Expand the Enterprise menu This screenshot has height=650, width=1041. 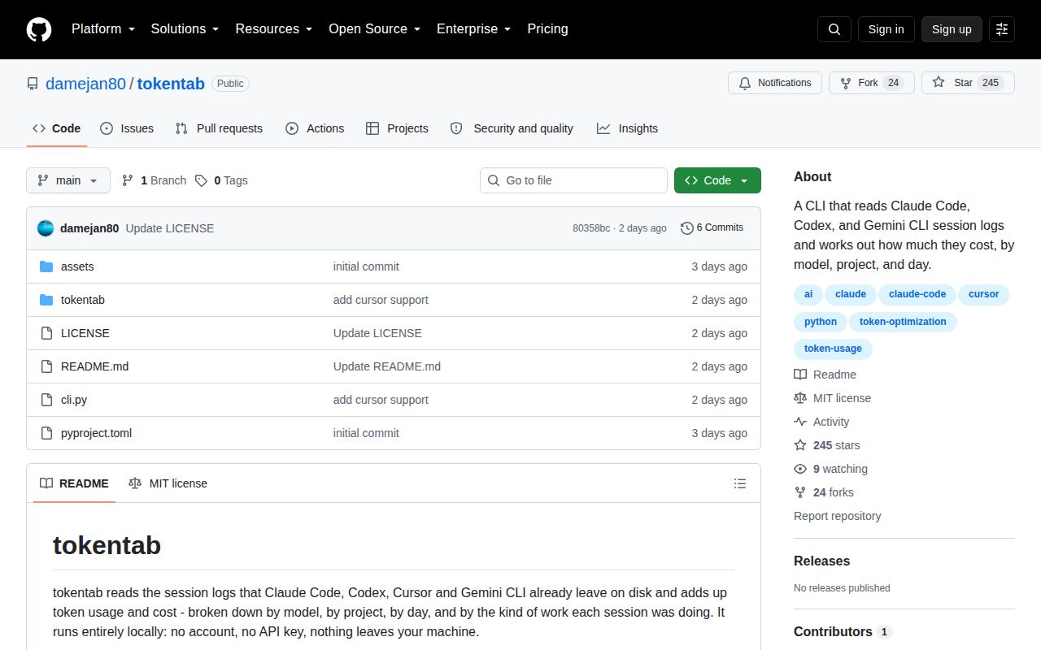coord(474,29)
